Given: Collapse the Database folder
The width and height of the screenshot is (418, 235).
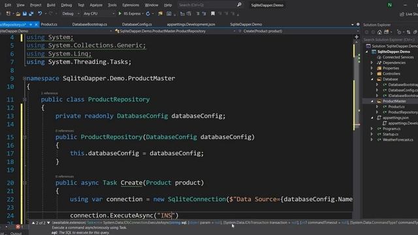Looking at the screenshot, I should [372, 79].
